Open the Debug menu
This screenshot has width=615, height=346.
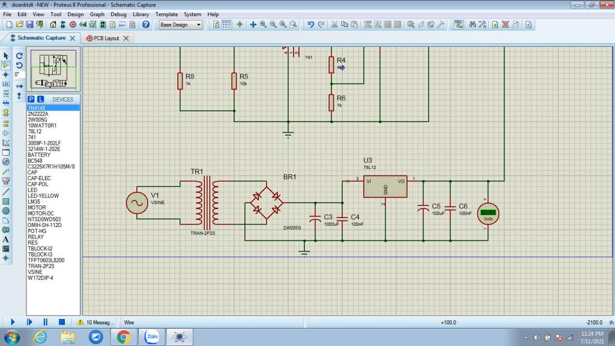pos(118,14)
